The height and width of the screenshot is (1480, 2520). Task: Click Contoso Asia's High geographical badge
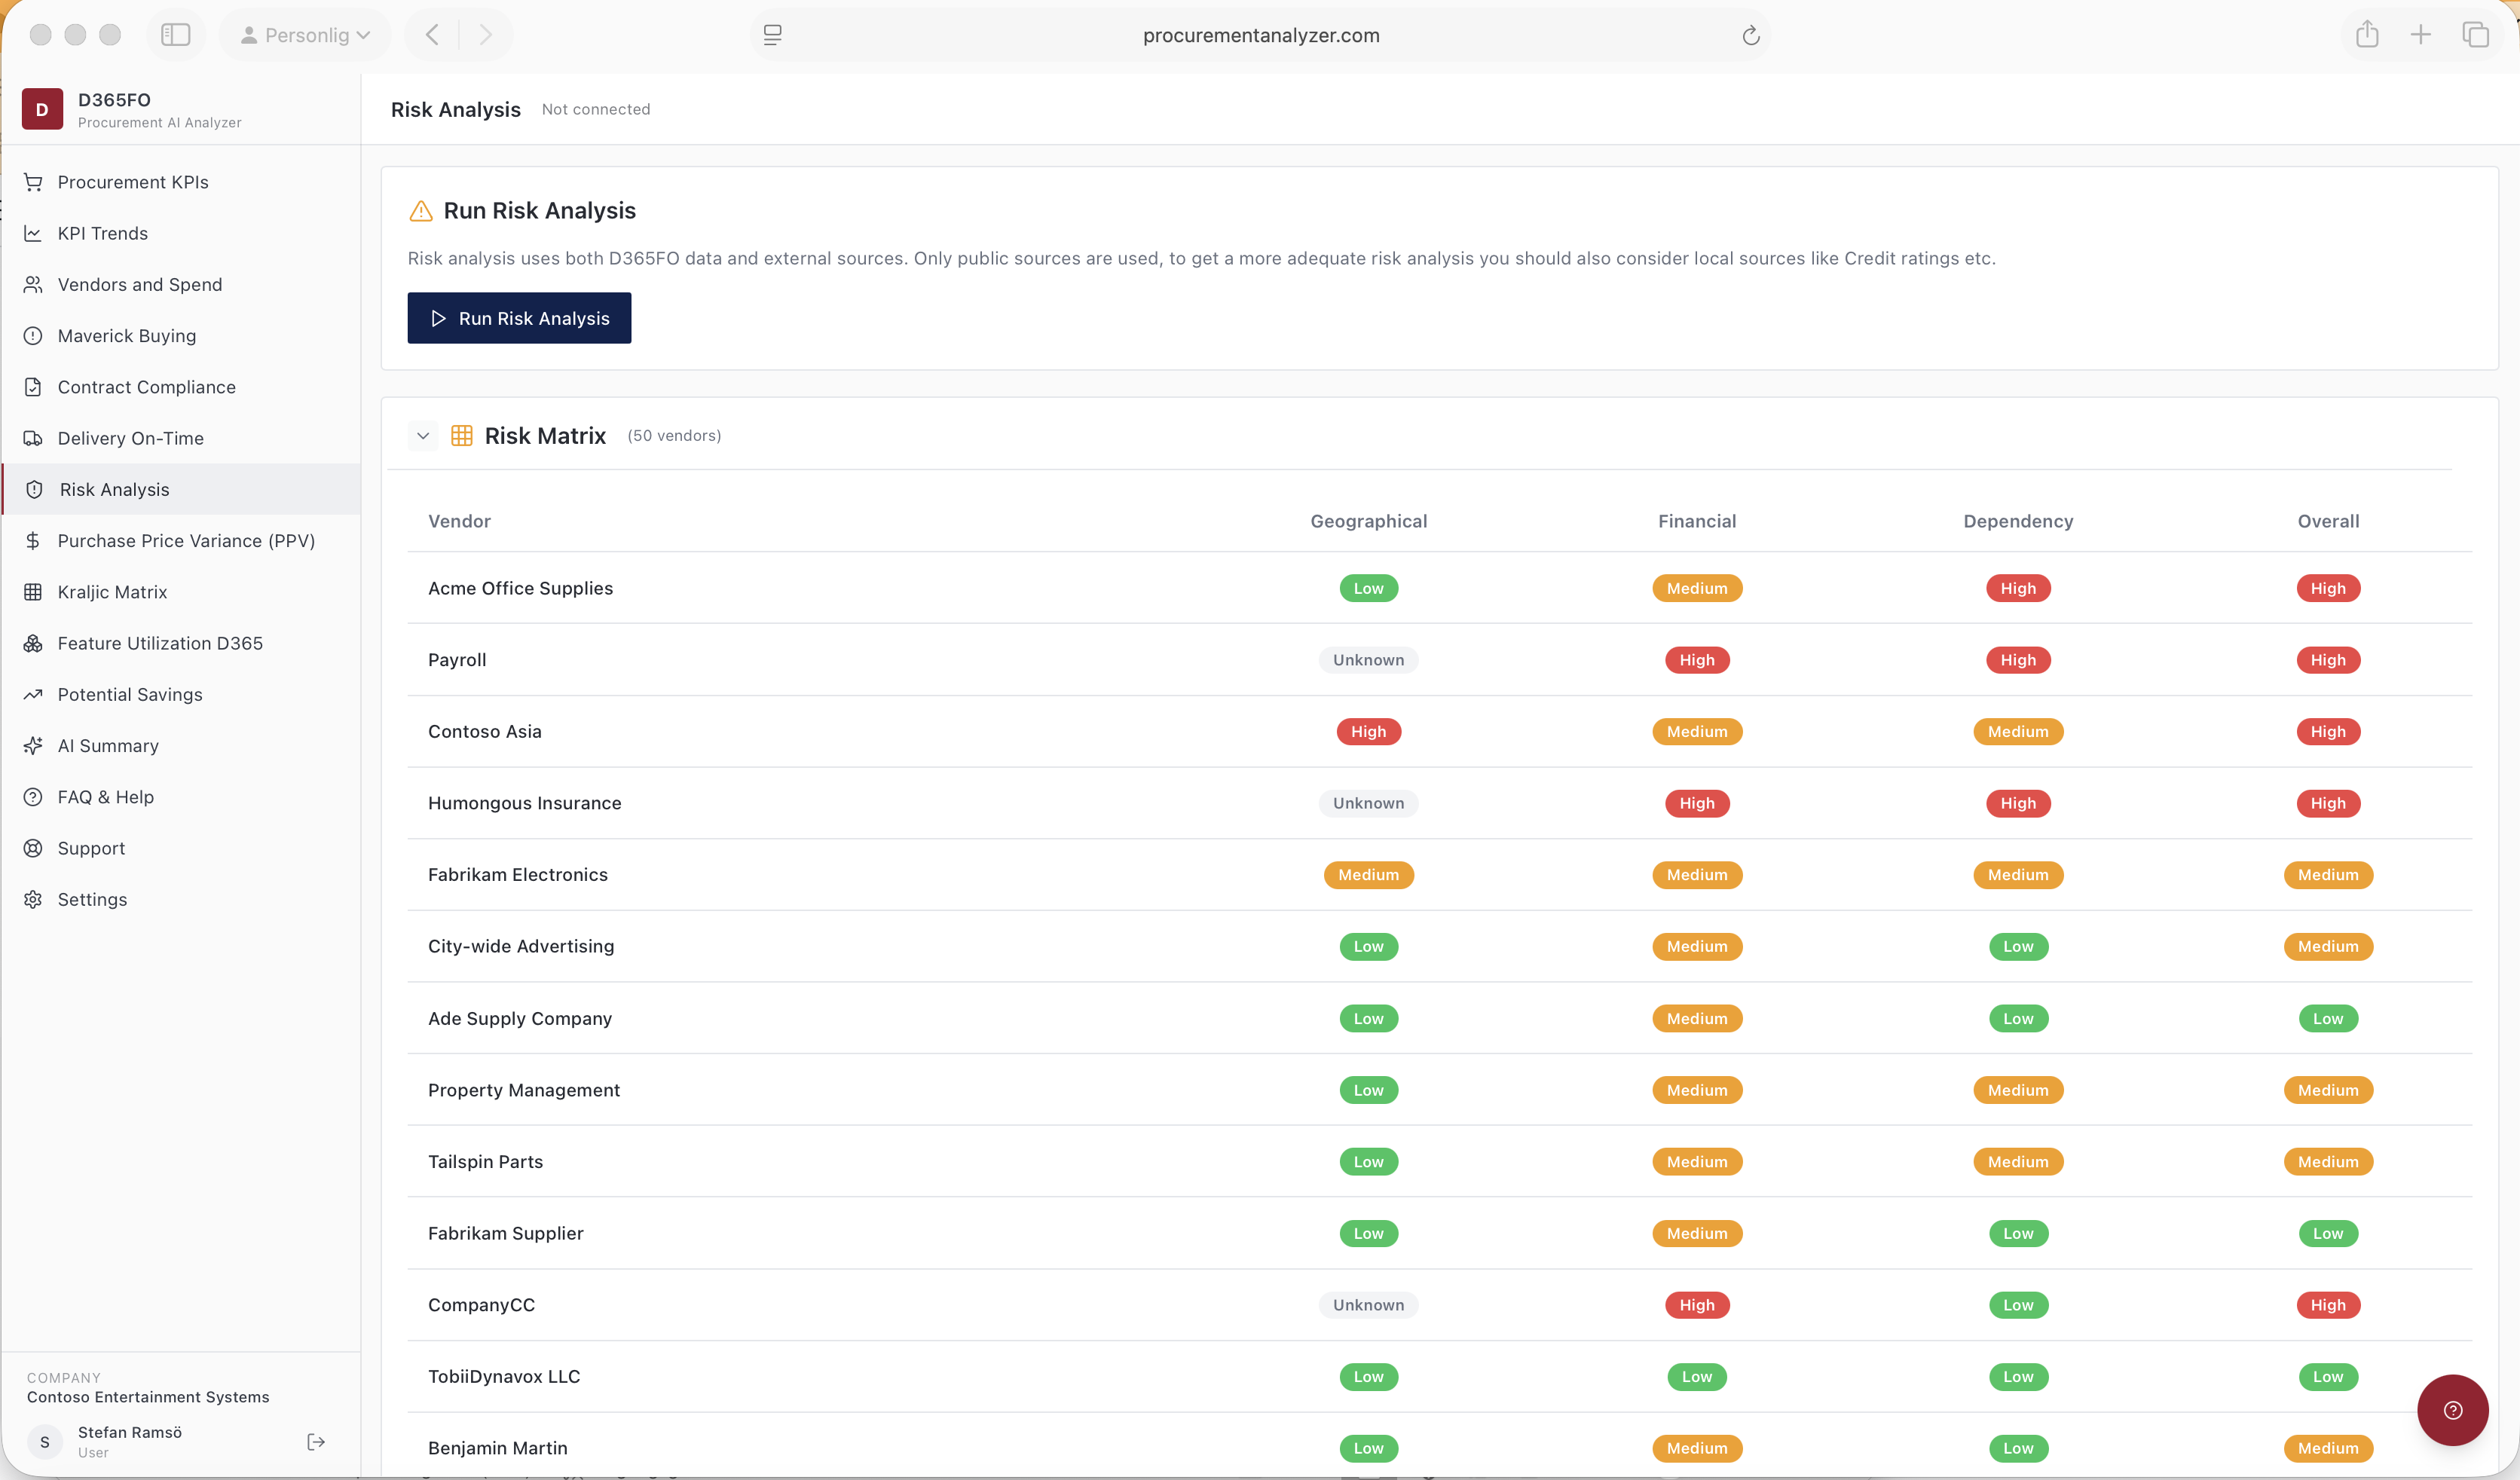1368,731
